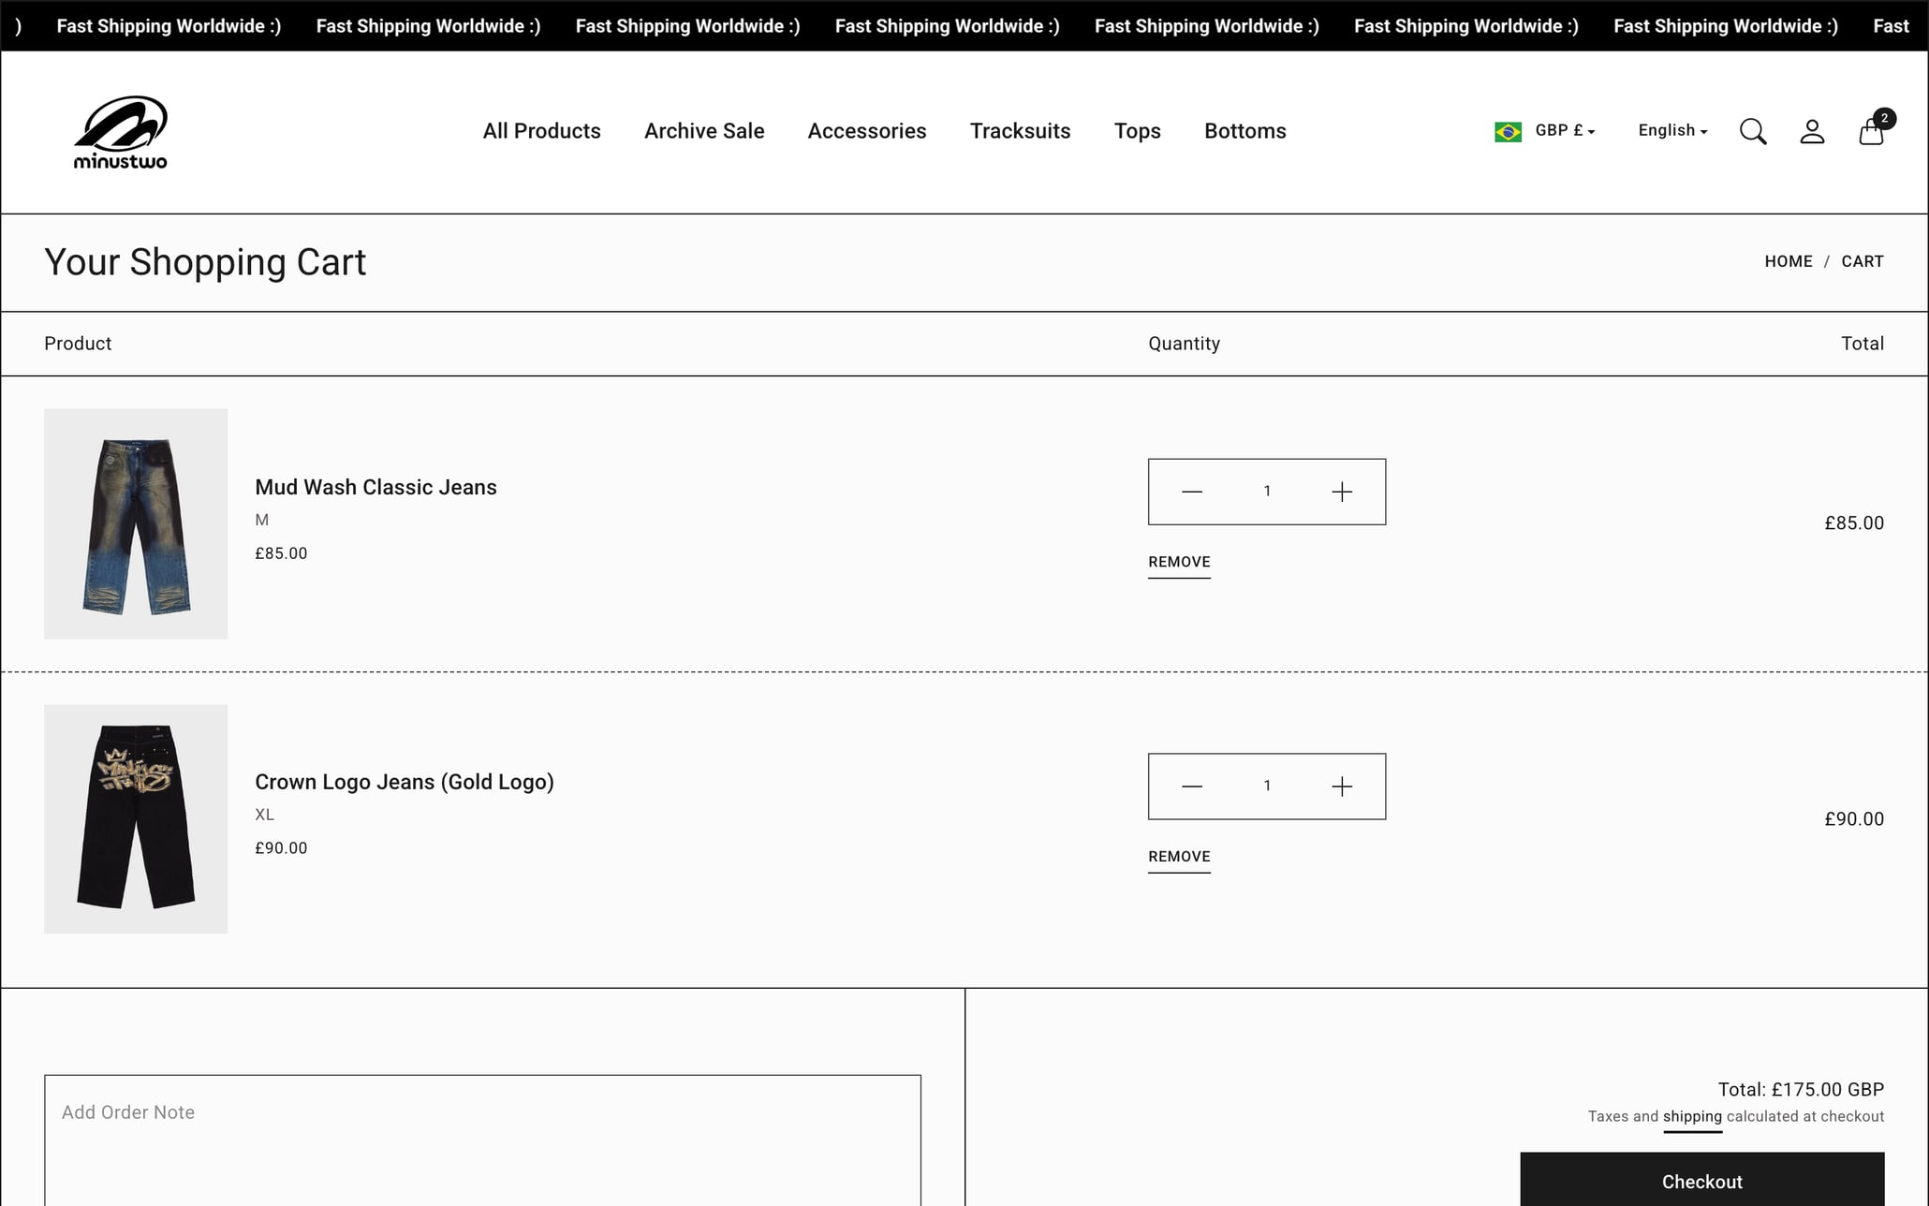Open the Bottoms menu item

pos(1244,131)
